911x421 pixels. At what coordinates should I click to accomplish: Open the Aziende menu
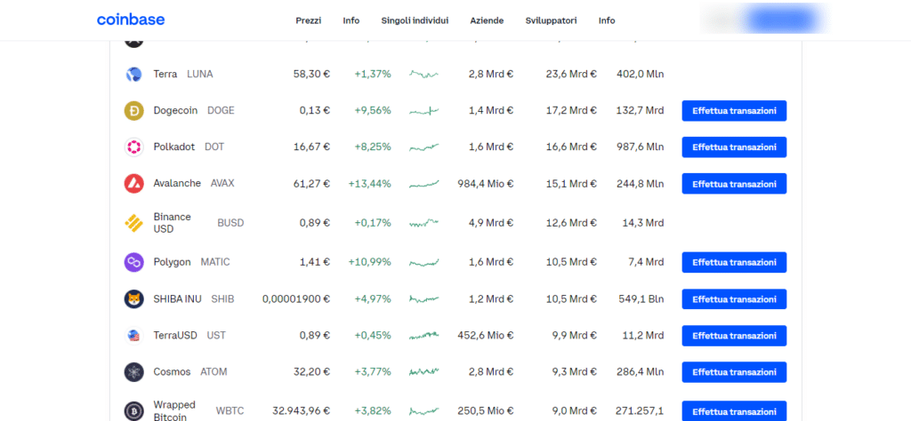[x=487, y=20]
